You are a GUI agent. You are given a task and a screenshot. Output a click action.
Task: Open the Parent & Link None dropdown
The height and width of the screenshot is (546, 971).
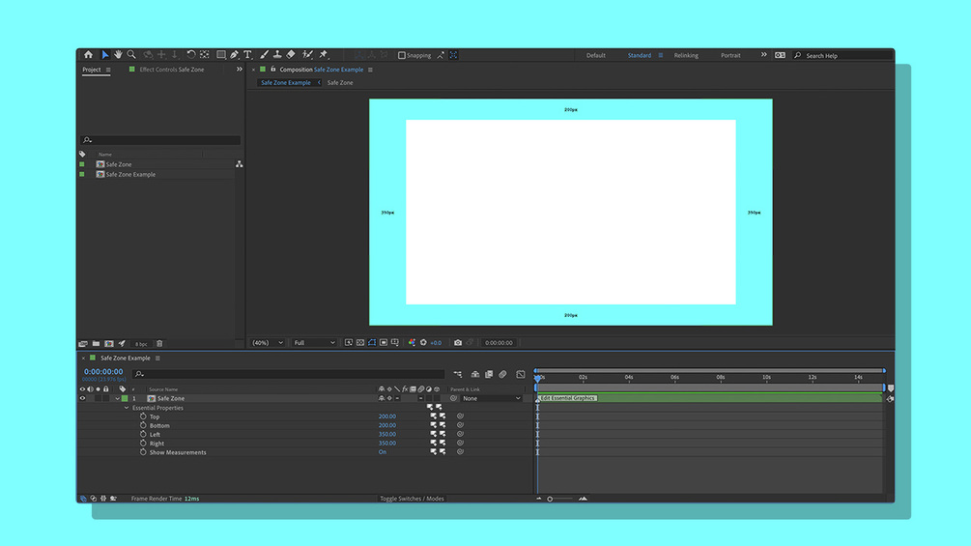pyautogui.click(x=492, y=399)
